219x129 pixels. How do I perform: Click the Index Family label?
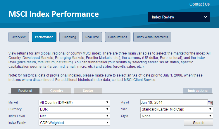point(17,123)
